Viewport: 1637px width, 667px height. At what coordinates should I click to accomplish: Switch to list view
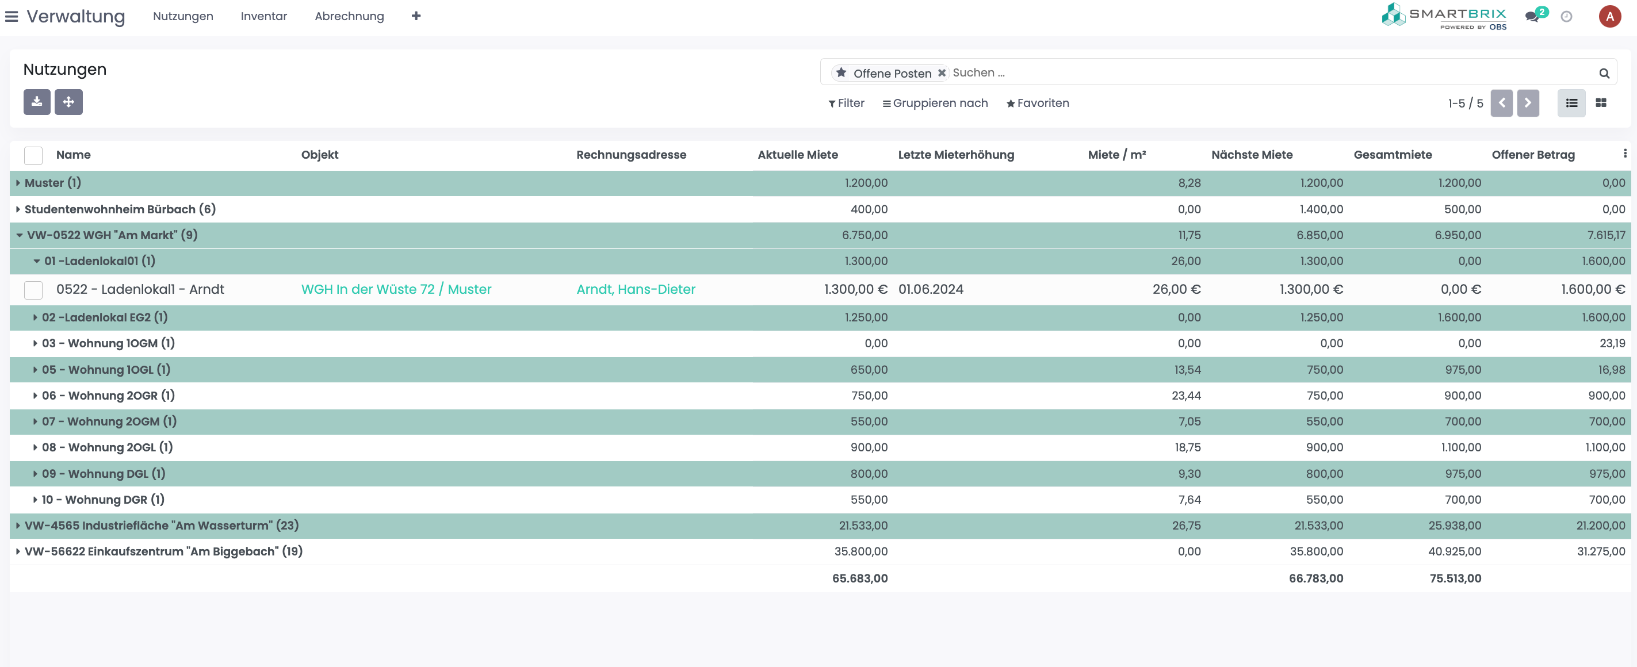click(x=1571, y=103)
